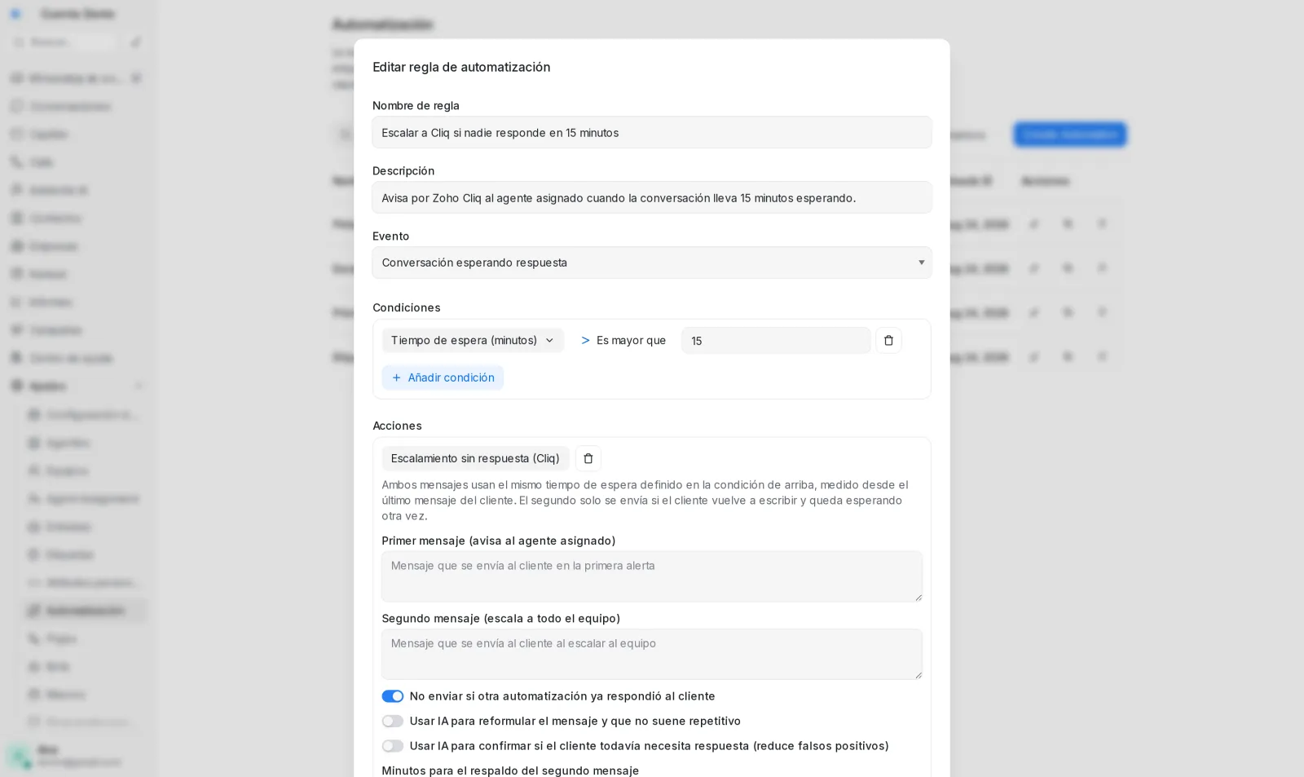The height and width of the screenshot is (777, 1304).
Task: Disable No enviar si otra automatización toggle
Action: point(393,696)
